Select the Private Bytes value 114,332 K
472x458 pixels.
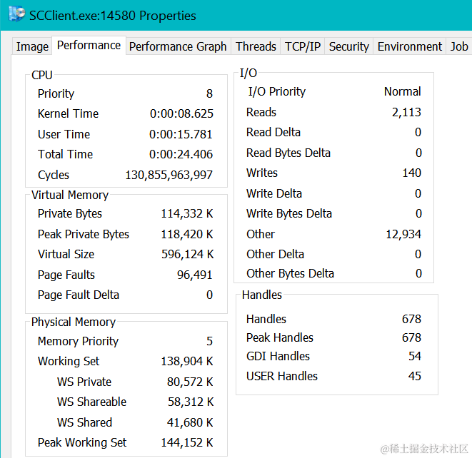point(187,214)
